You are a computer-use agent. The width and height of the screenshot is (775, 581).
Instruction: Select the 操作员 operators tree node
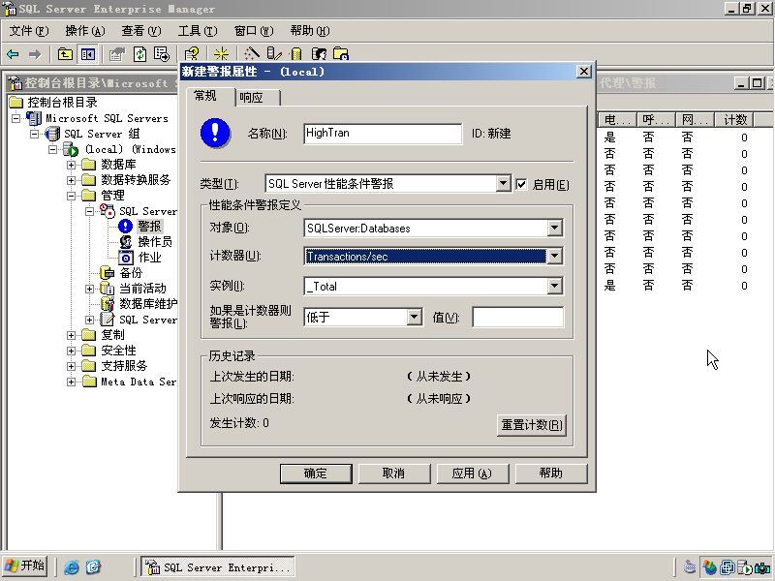click(155, 241)
